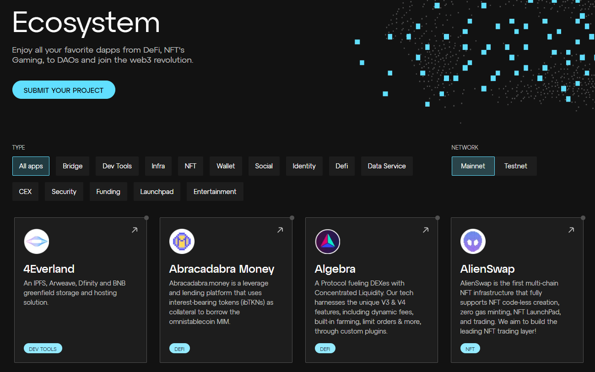Filter apps by Social type
Image resolution: width=595 pixels, height=372 pixels.
pos(264,166)
